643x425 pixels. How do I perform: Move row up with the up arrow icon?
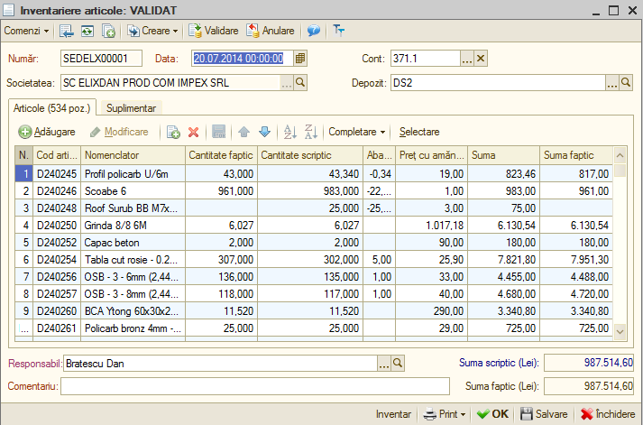click(x=244, y=132)
